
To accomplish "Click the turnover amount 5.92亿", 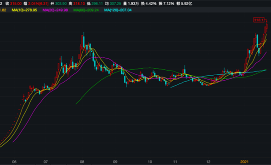I will coord(186,4).
